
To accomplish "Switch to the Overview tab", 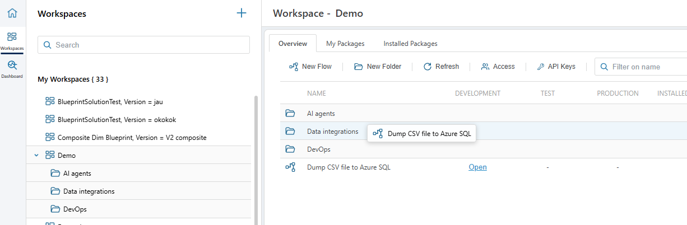I will click(x=293, y=44).
